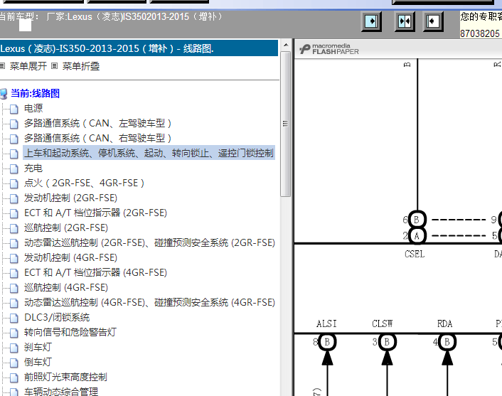This screenshot has width=502, height=396.
Task: Click the page icon beside 充电
Action: coord(14,168)
